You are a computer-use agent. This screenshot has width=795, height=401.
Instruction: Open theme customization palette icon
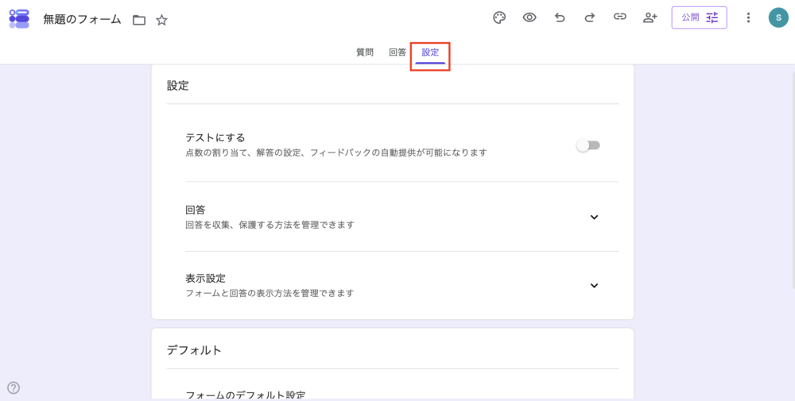pos(499,17)
